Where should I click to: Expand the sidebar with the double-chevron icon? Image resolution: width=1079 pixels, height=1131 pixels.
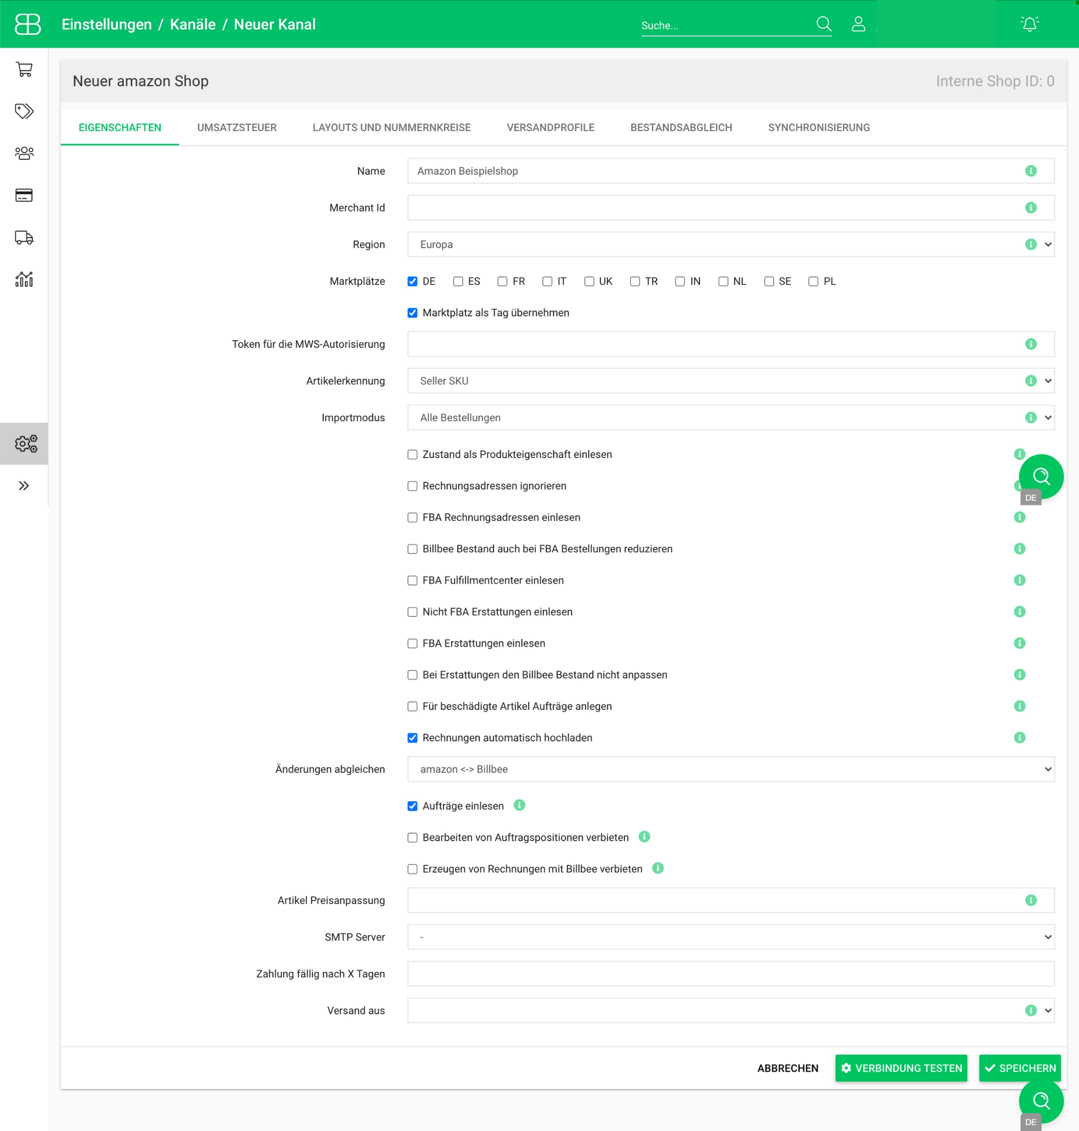point(24,486)
